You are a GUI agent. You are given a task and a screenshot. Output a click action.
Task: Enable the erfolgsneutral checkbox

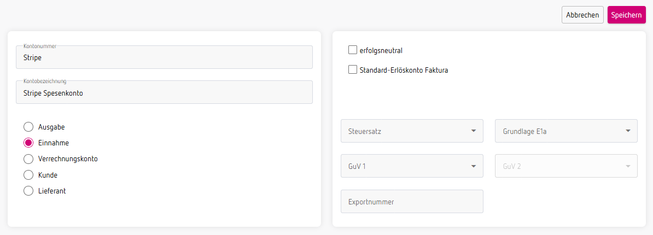click(353, 50)
